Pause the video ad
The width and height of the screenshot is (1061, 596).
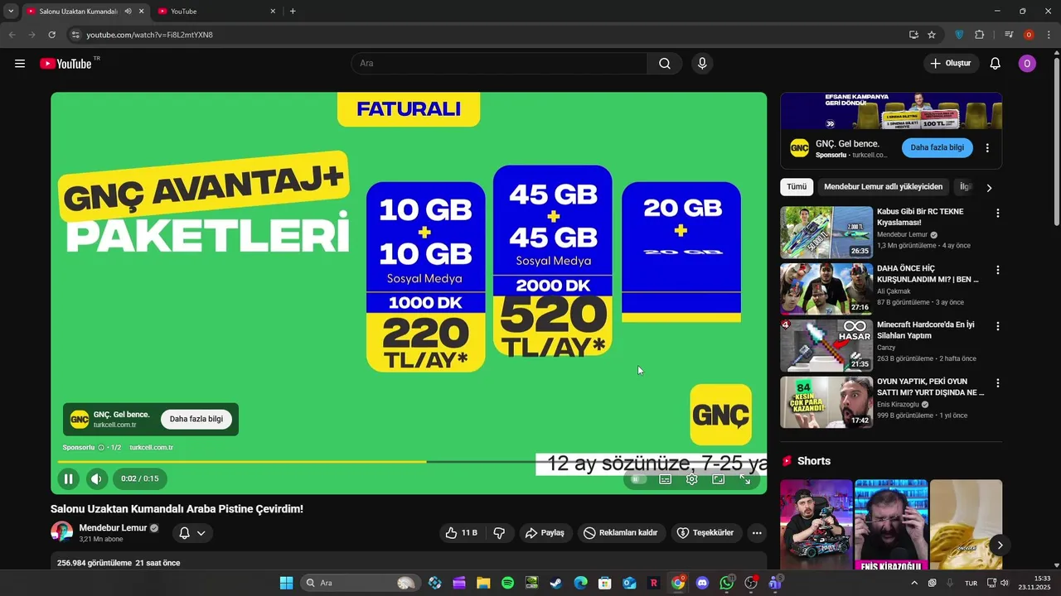click(x=69, y=478)
